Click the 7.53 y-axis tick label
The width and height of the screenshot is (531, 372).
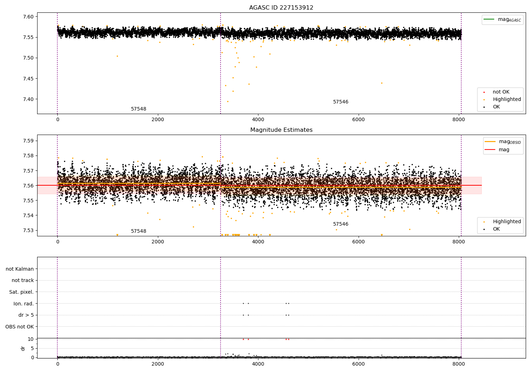coord(28,230)
